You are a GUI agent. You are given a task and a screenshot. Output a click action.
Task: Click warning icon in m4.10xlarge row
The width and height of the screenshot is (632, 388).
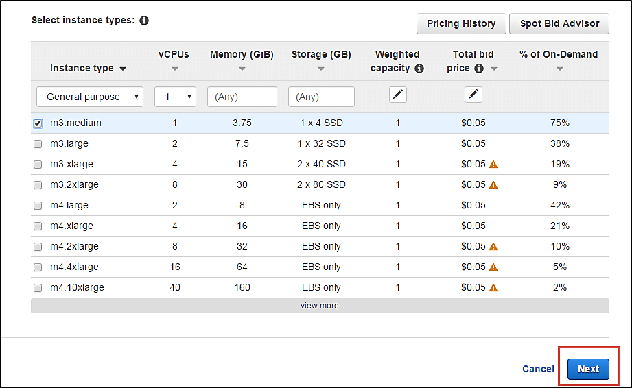pyautogui.click(x=493, y=288)
